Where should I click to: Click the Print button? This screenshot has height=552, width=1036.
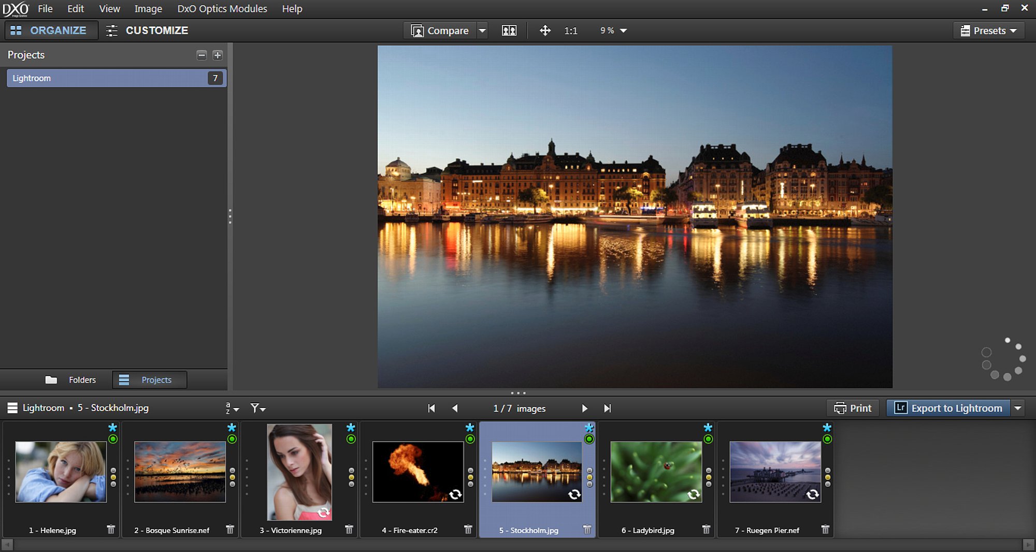tap(853, 408)
